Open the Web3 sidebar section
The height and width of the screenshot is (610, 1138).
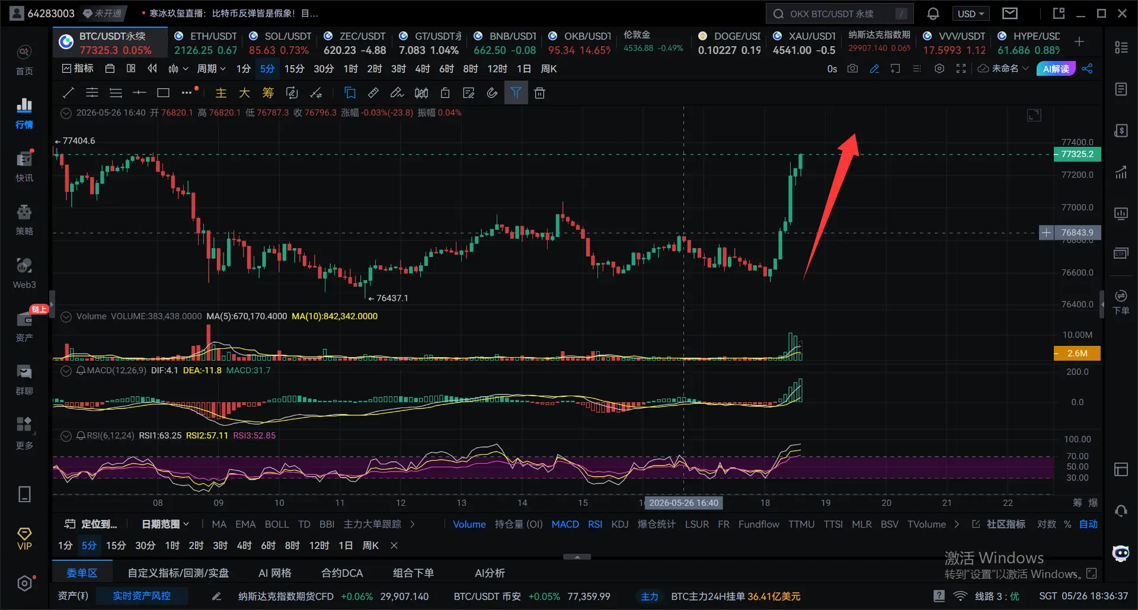[x=24, y=273]
